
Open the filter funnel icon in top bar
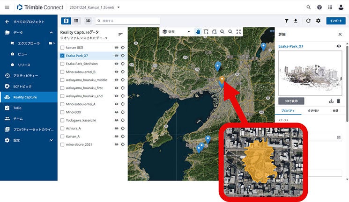(x=287, y=21)
